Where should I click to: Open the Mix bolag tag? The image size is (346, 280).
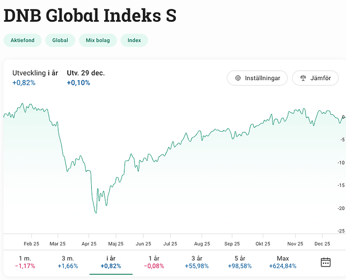coord(98,40)
